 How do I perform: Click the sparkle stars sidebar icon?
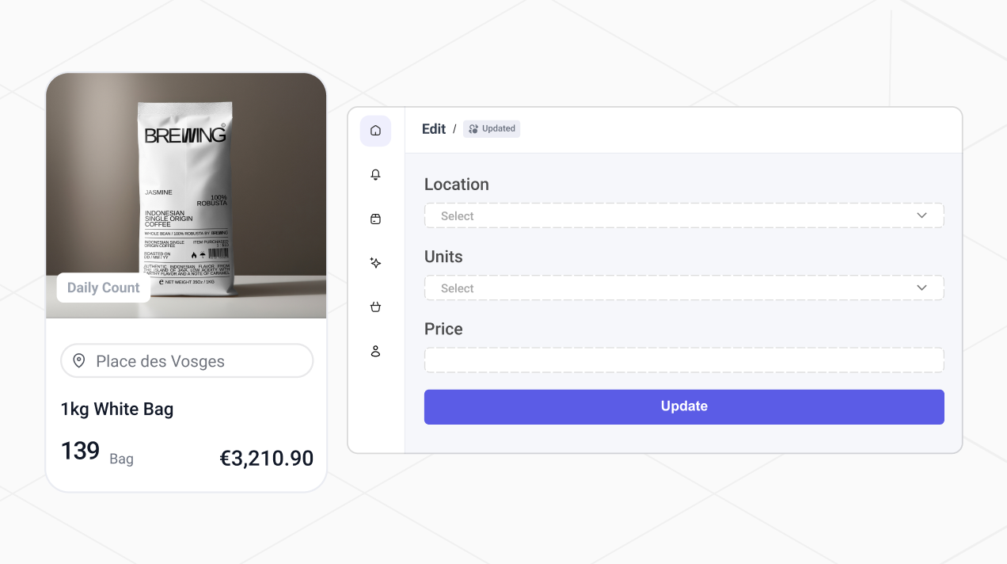coord(375,263)
